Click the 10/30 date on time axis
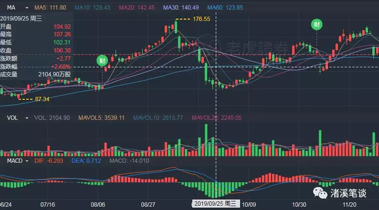Image resolution: width=379 pixels, height=210 pixels. (x=299, y=205)
